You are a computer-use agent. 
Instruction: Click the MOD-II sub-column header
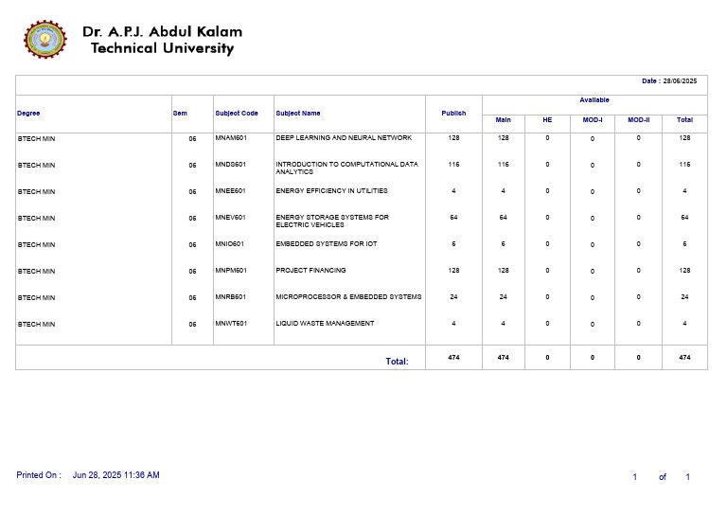638,120
